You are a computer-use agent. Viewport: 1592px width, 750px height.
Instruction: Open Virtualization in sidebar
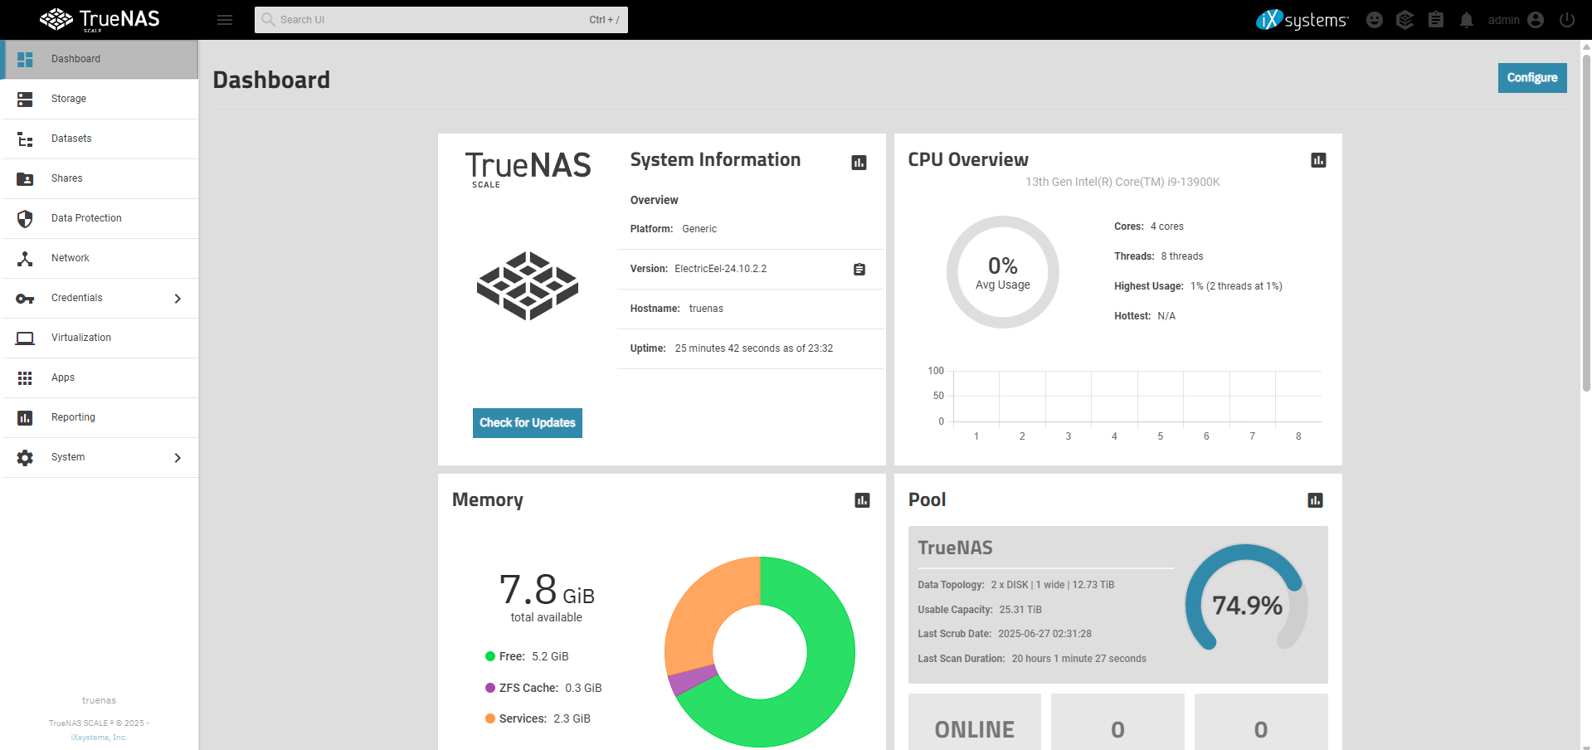tap(100, 338)
